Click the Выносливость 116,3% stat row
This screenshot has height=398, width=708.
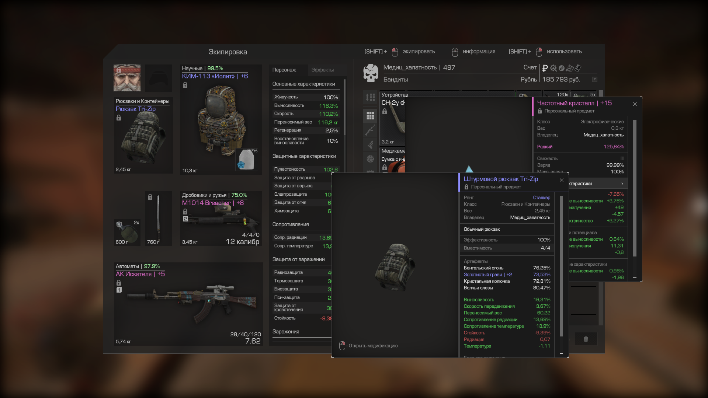306,106
